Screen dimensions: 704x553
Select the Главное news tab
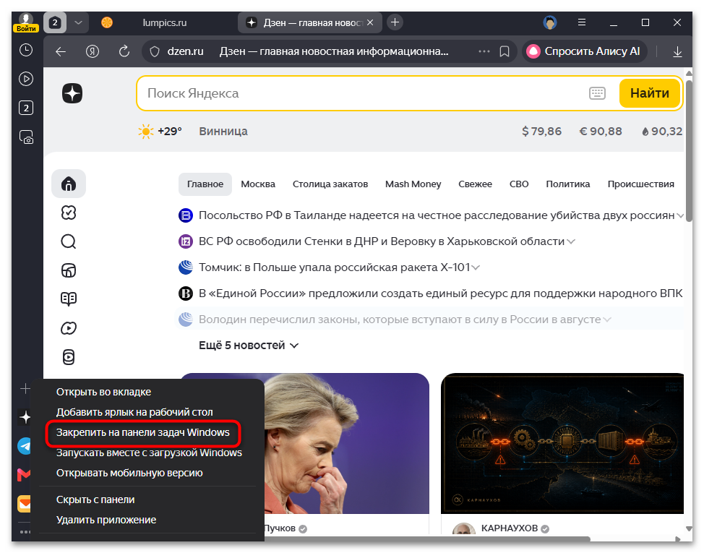[205, 184]
